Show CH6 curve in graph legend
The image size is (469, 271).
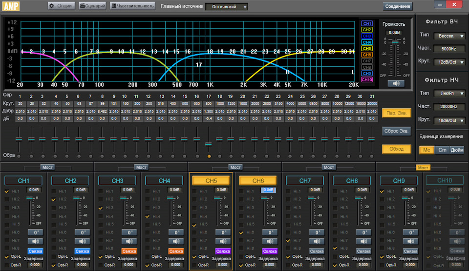click(367, 55)
